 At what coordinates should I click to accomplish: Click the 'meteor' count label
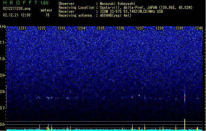pos(47,10)
